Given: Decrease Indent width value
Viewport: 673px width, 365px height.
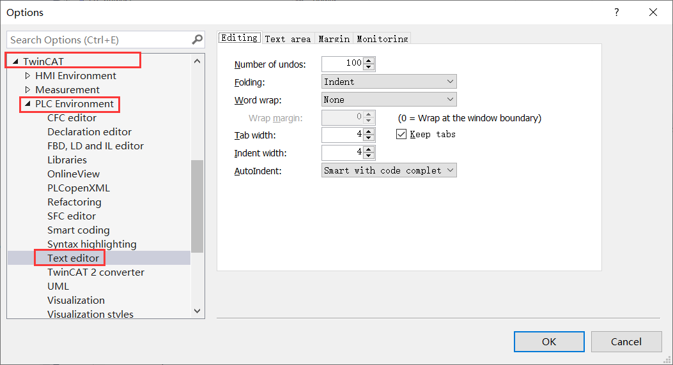Looking at the screenshot, I should point(369,156).
